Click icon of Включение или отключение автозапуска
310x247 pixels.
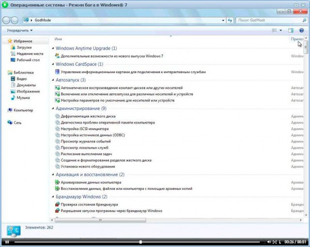[57, 94]
